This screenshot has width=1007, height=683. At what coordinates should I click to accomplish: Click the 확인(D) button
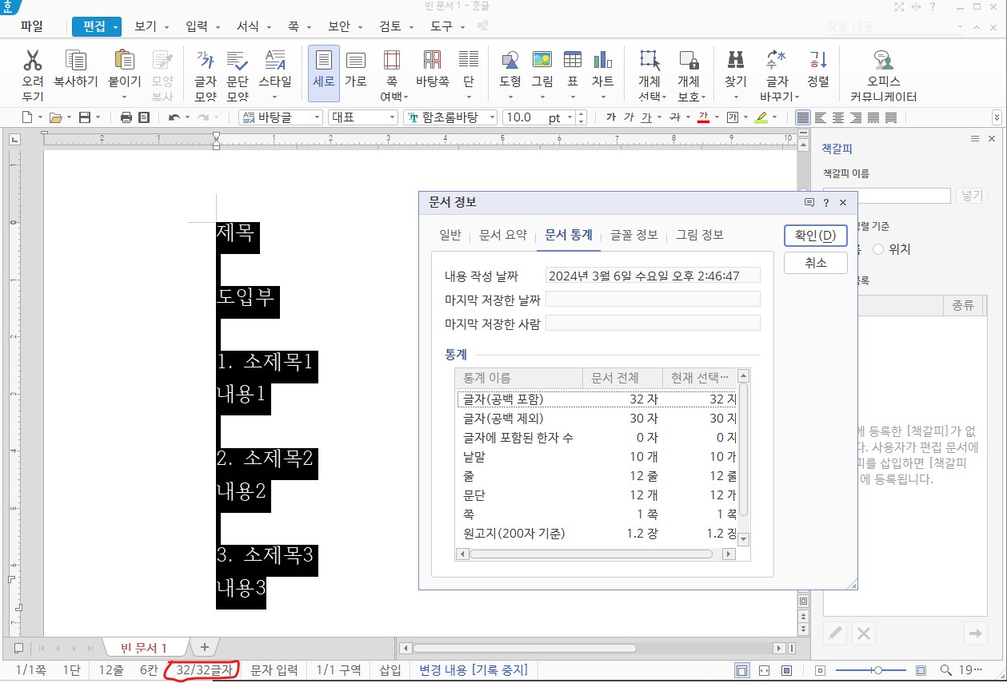(x=814, y=235)
